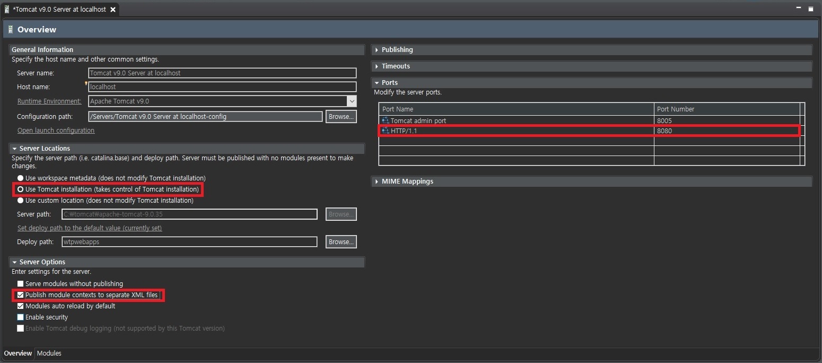
Task: Click Set deploy path to the default value
Action: click(x=90, y=228)
